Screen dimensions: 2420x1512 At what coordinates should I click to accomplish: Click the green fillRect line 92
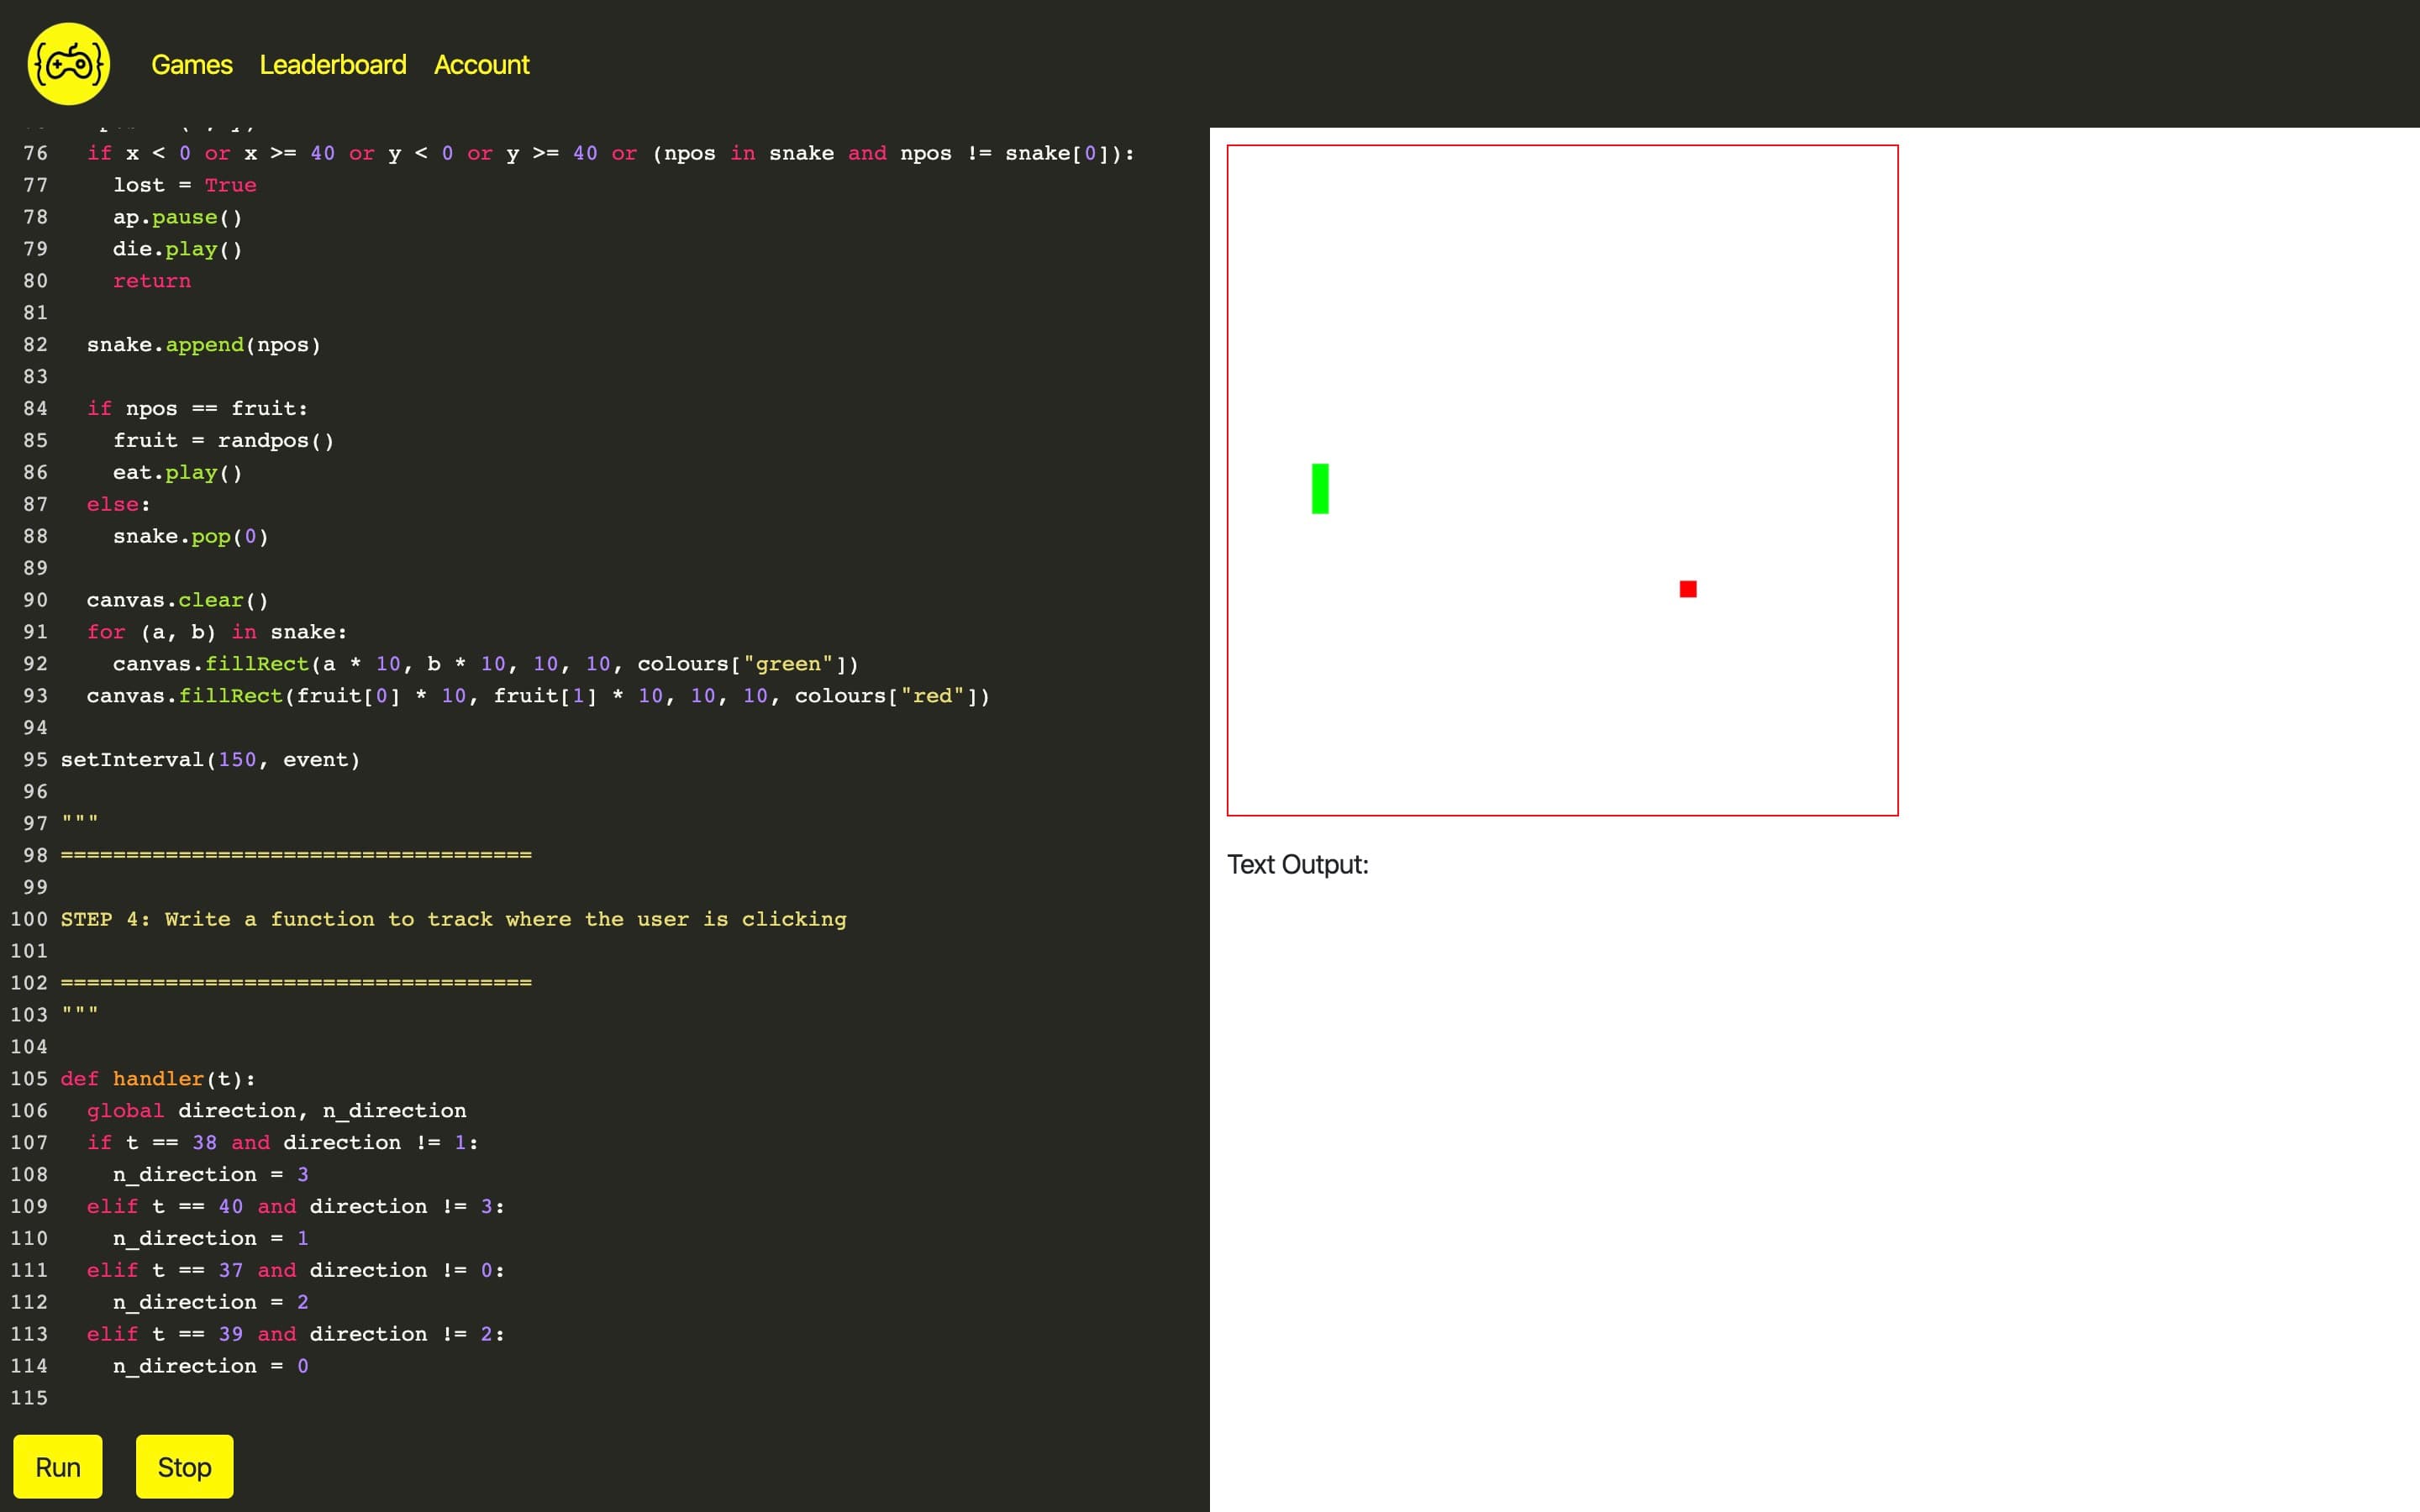(486, 664)
